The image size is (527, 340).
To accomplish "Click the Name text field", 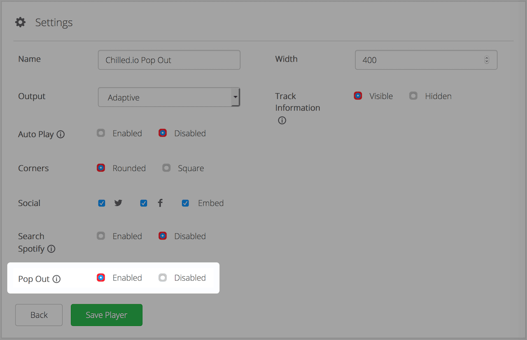I will [169, 60].
